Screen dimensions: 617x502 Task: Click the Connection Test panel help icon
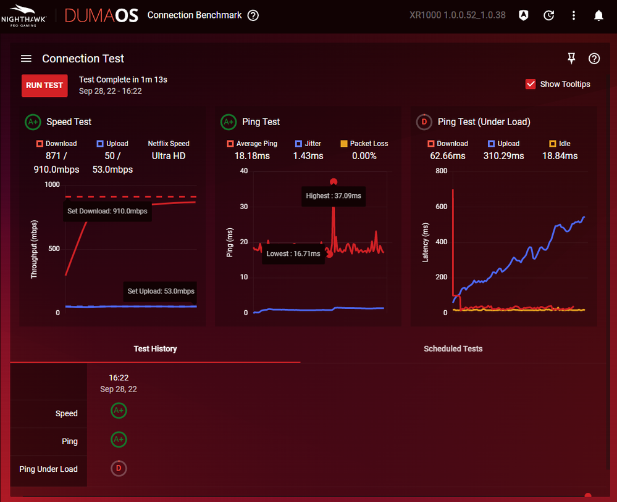[x=594, y=59]
